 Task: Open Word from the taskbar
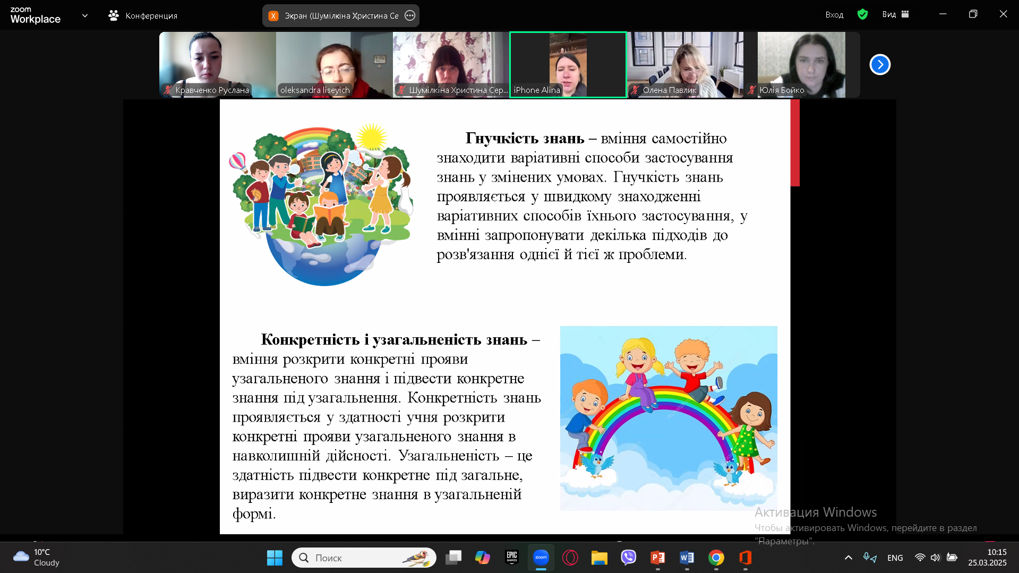tap(687, 558)
